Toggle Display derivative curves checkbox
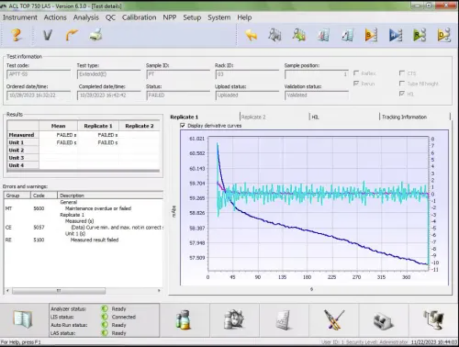 click(183, 125)
